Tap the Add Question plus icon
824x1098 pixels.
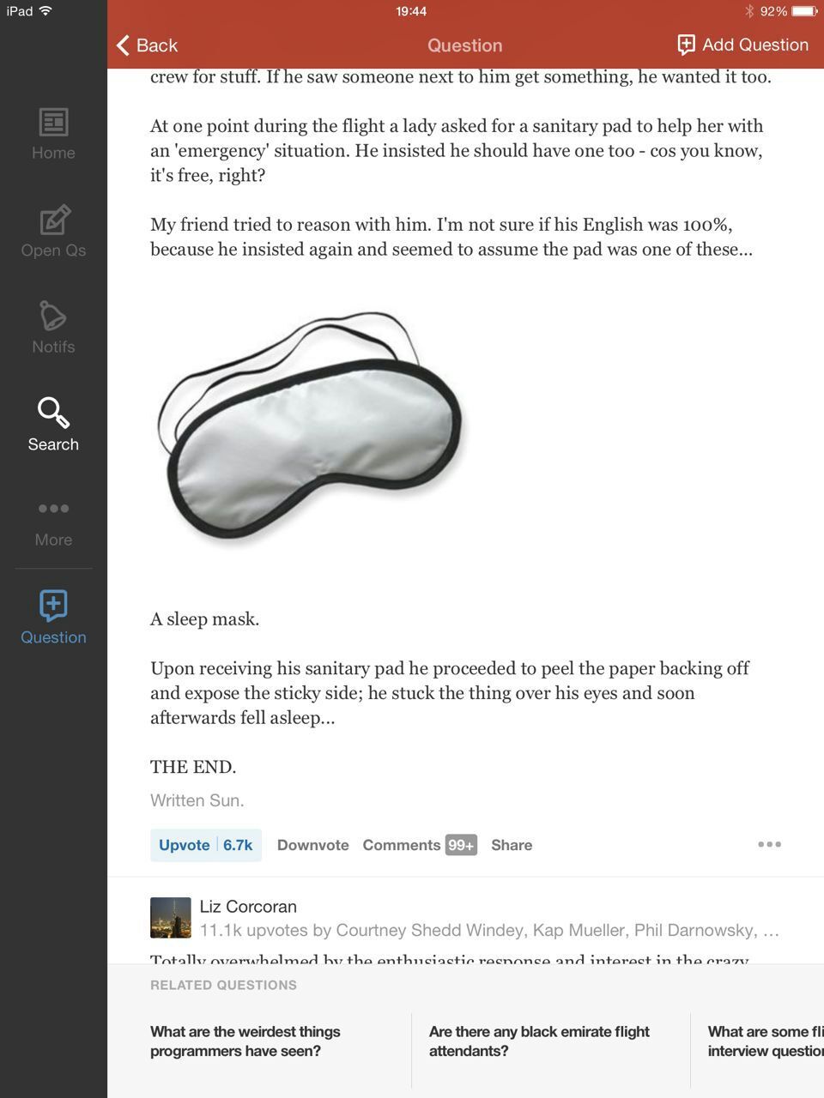click(686, 45)
